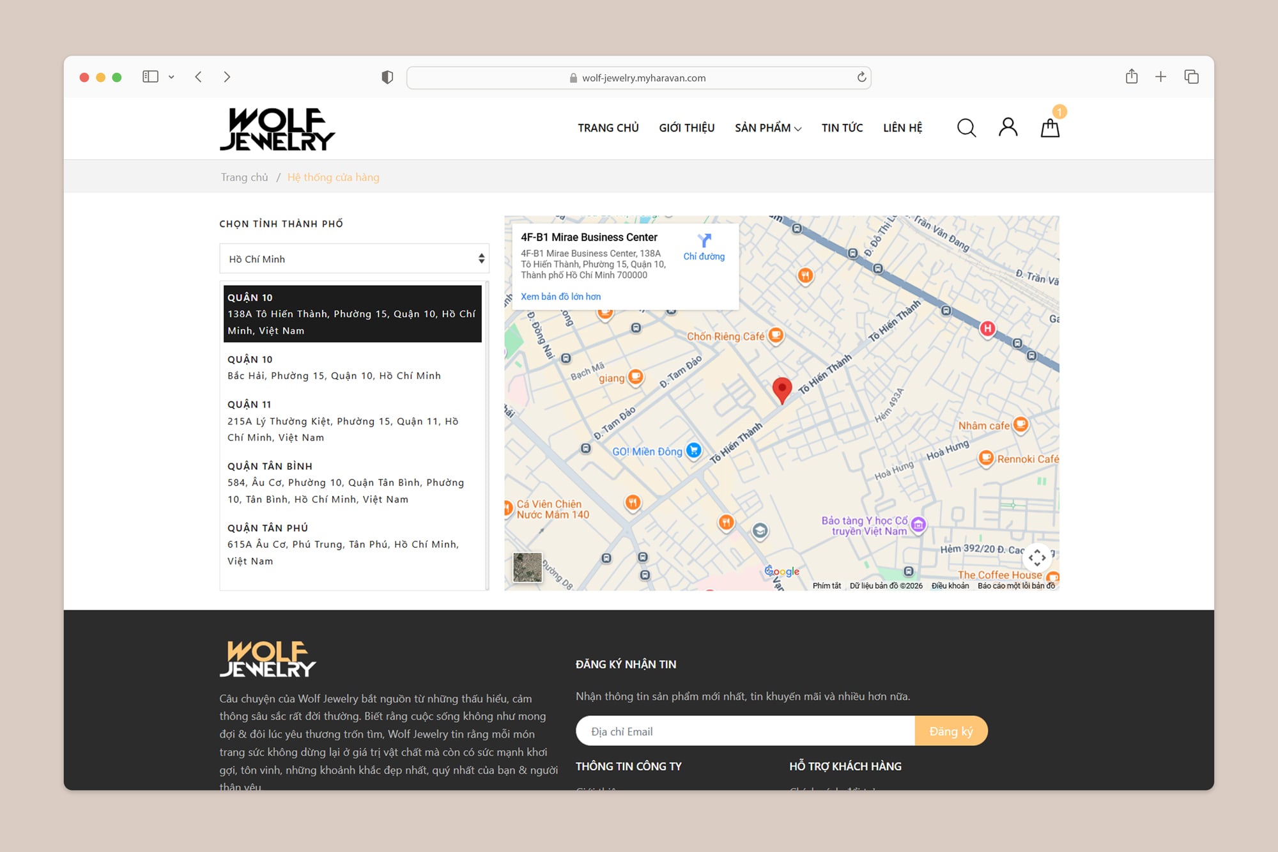Open the sidebar options chevron
This screenshot has height=852, width=1278.
coord(171,77)
